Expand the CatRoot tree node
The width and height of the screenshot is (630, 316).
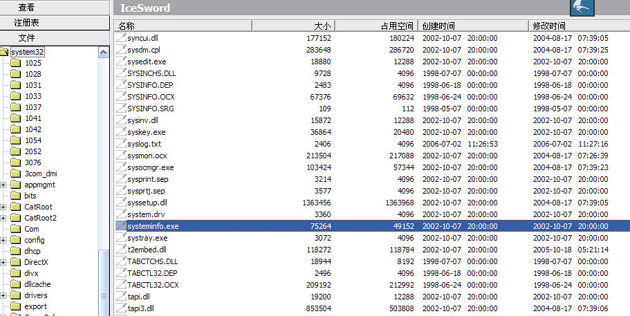click(3, 207)
